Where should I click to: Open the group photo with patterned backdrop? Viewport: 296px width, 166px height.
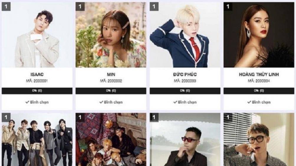click(x=111, y=140)
